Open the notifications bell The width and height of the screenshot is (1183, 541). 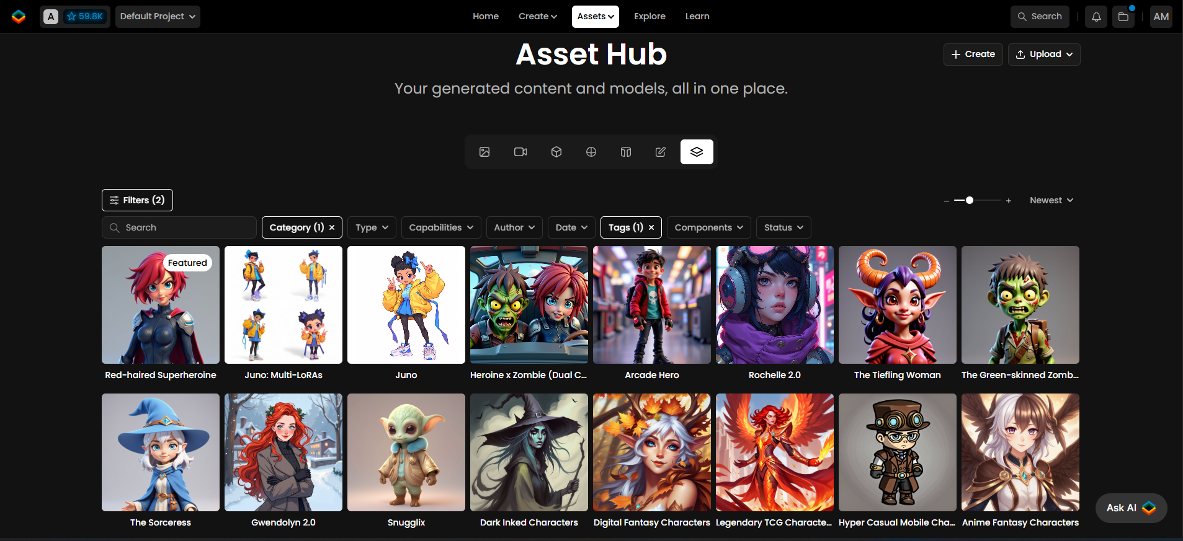[1096, 17]
